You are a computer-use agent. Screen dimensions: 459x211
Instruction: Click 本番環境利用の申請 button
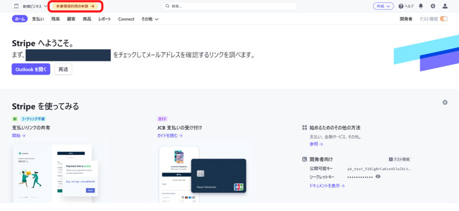pyautogui.click(x=75, y=6)
